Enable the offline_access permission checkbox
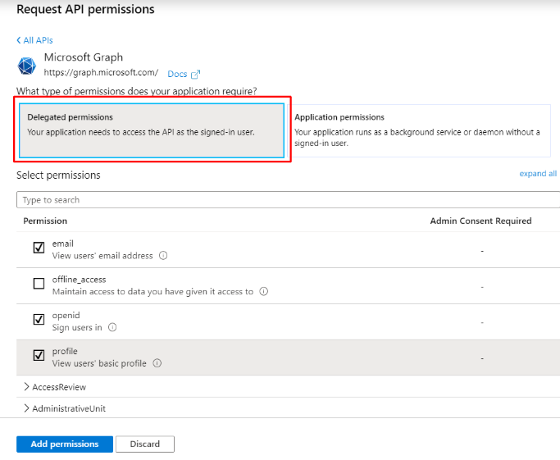This screenshot has width=560, height=460. pos(39,284)
